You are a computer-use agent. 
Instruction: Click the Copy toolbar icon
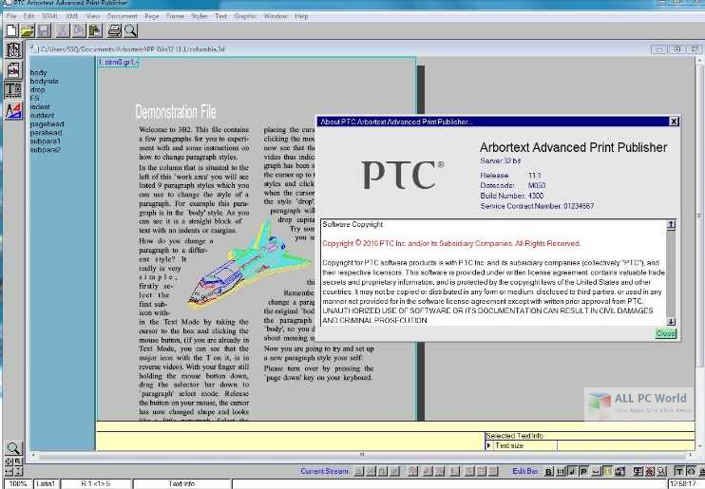coord(79,30)
